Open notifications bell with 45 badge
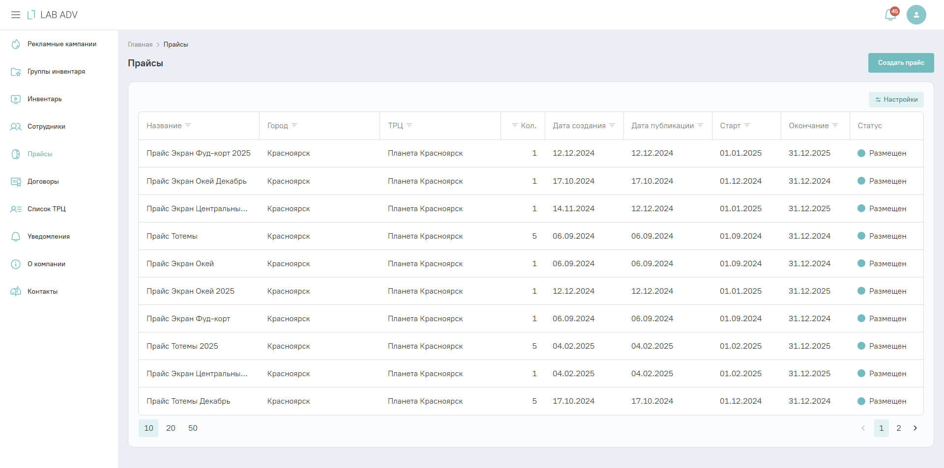 [891, 14]
